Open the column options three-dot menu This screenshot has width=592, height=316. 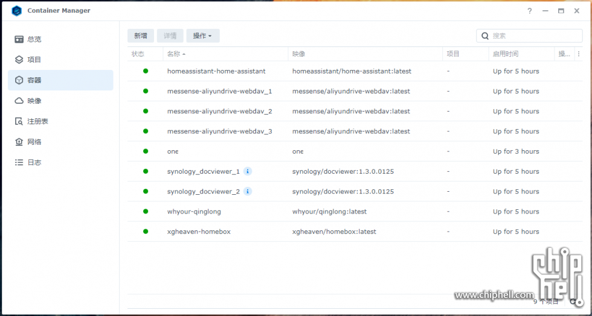pos(579,54)
